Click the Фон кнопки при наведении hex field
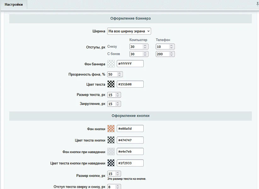This screenshot has width=259, height=189. [x=130, y=152]
